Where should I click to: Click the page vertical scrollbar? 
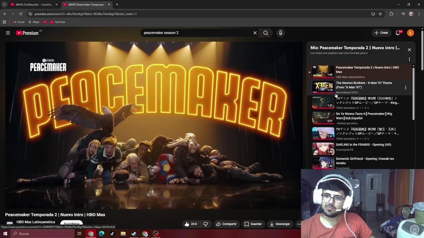422,50
